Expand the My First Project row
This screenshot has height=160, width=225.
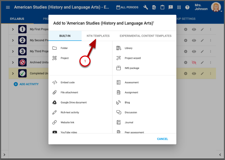[13, 29]
